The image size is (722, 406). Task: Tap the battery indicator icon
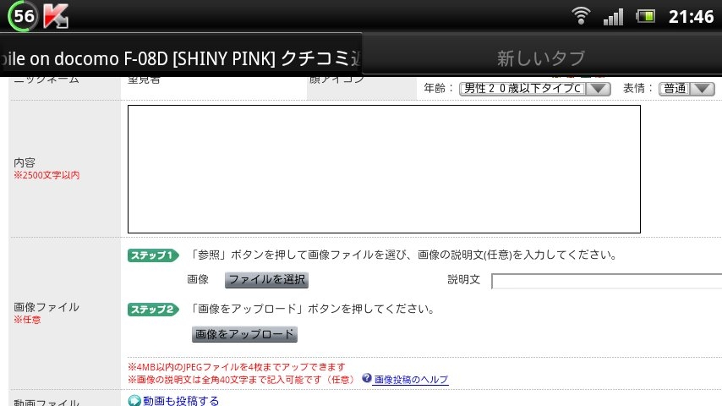click(645, 17)
